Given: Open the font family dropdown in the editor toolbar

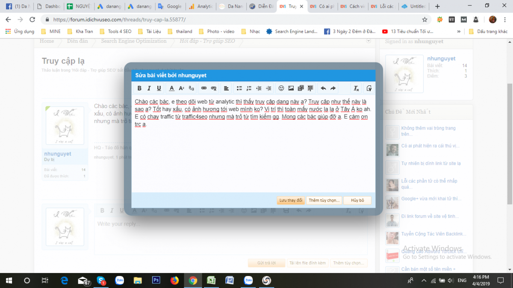Looking at the screenshot, I should (192, 88).
